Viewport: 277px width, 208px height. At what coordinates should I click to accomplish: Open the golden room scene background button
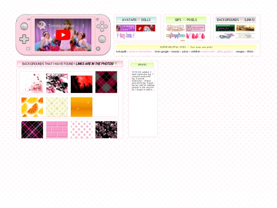point(245,28)
